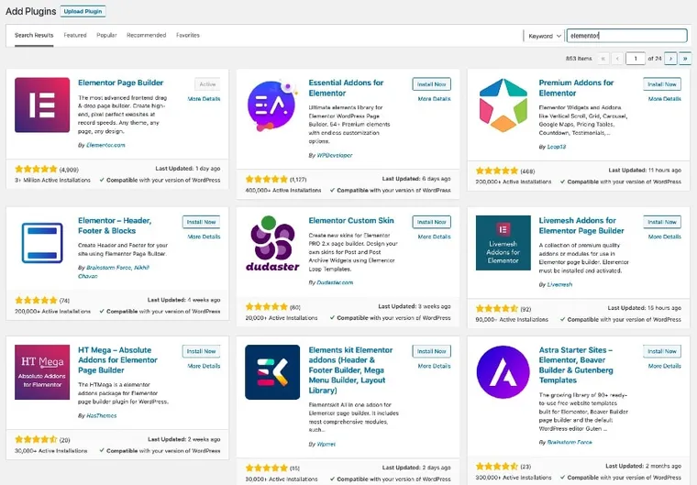Open author link WPDeveloper
The width and height of the screenshot is (697, 485).
[x=335, y=155]
